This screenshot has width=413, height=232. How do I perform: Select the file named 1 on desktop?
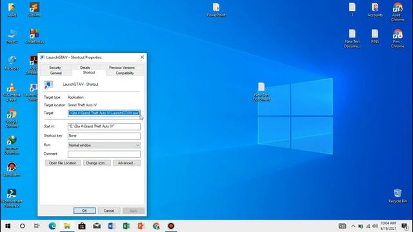coord(352,10)
